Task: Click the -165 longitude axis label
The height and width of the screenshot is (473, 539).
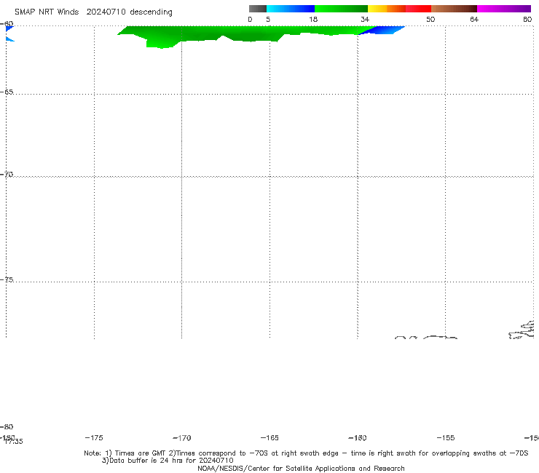Action: (x=269, y=437)
